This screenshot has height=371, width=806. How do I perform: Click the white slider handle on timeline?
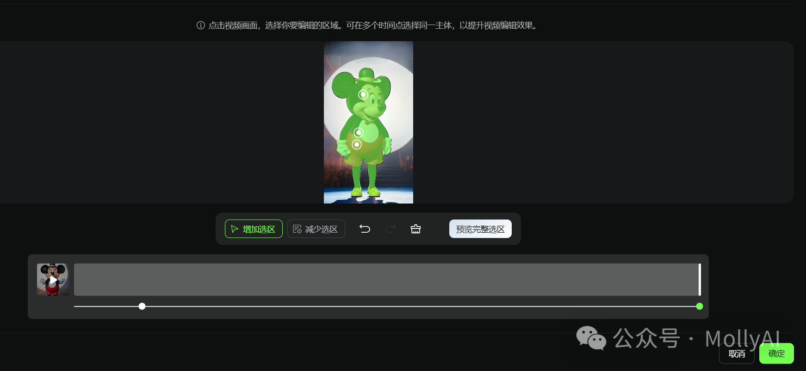[142, 306]
